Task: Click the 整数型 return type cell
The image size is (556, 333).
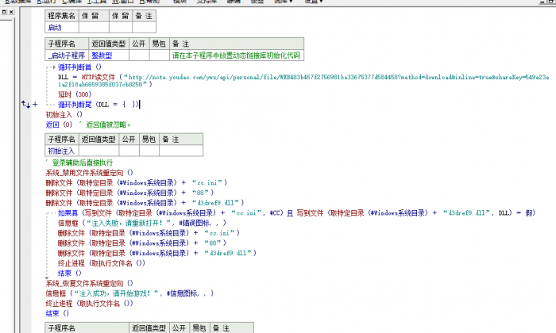Action: click(109, 55)
